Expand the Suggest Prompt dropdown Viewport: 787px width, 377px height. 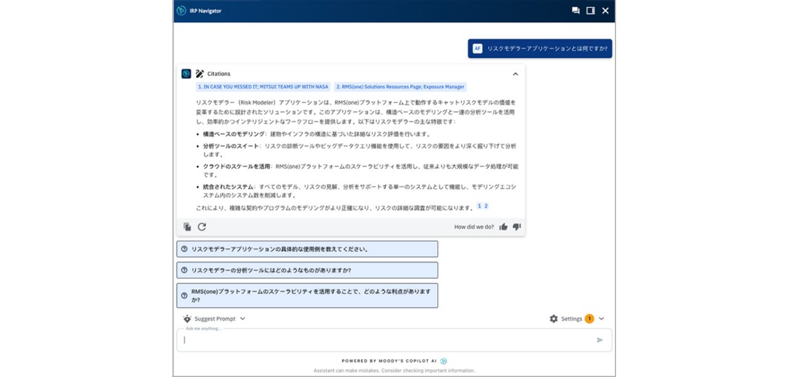243,319
